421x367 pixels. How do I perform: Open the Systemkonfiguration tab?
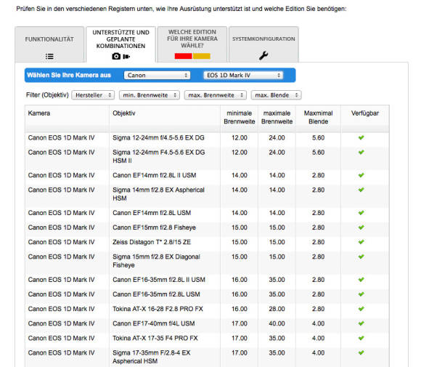pyautogui.click(x=263, y=44)
